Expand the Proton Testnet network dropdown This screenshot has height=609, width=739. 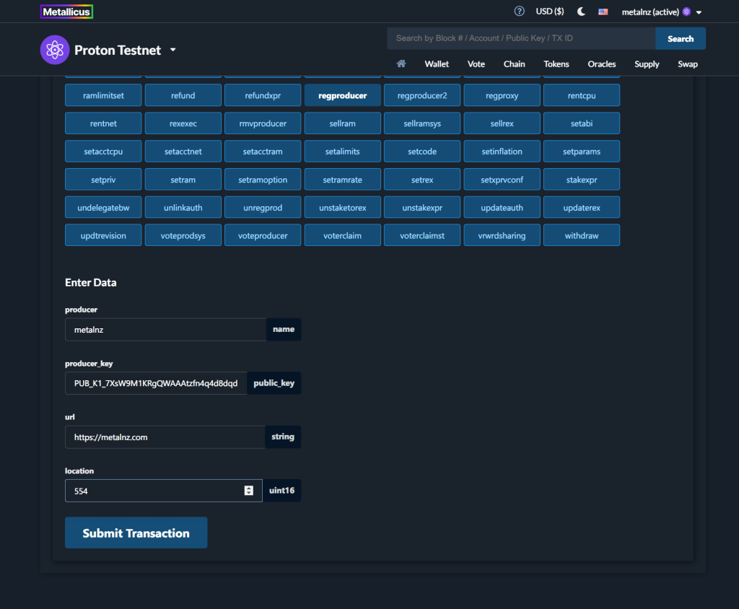pyautogui.click(x=173, y=50)
